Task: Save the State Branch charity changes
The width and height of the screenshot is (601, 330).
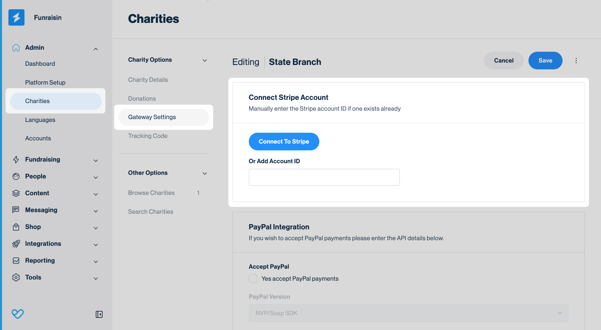Action: point(545,61)
